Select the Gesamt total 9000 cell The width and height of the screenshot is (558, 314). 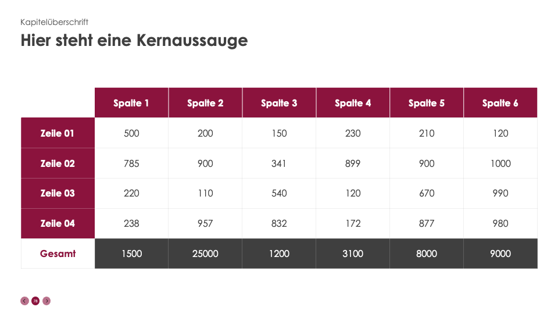click(500, 254)
